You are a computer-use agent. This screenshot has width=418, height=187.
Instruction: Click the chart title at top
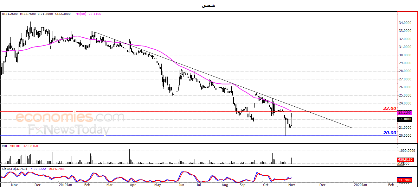[x=208, y=5]
